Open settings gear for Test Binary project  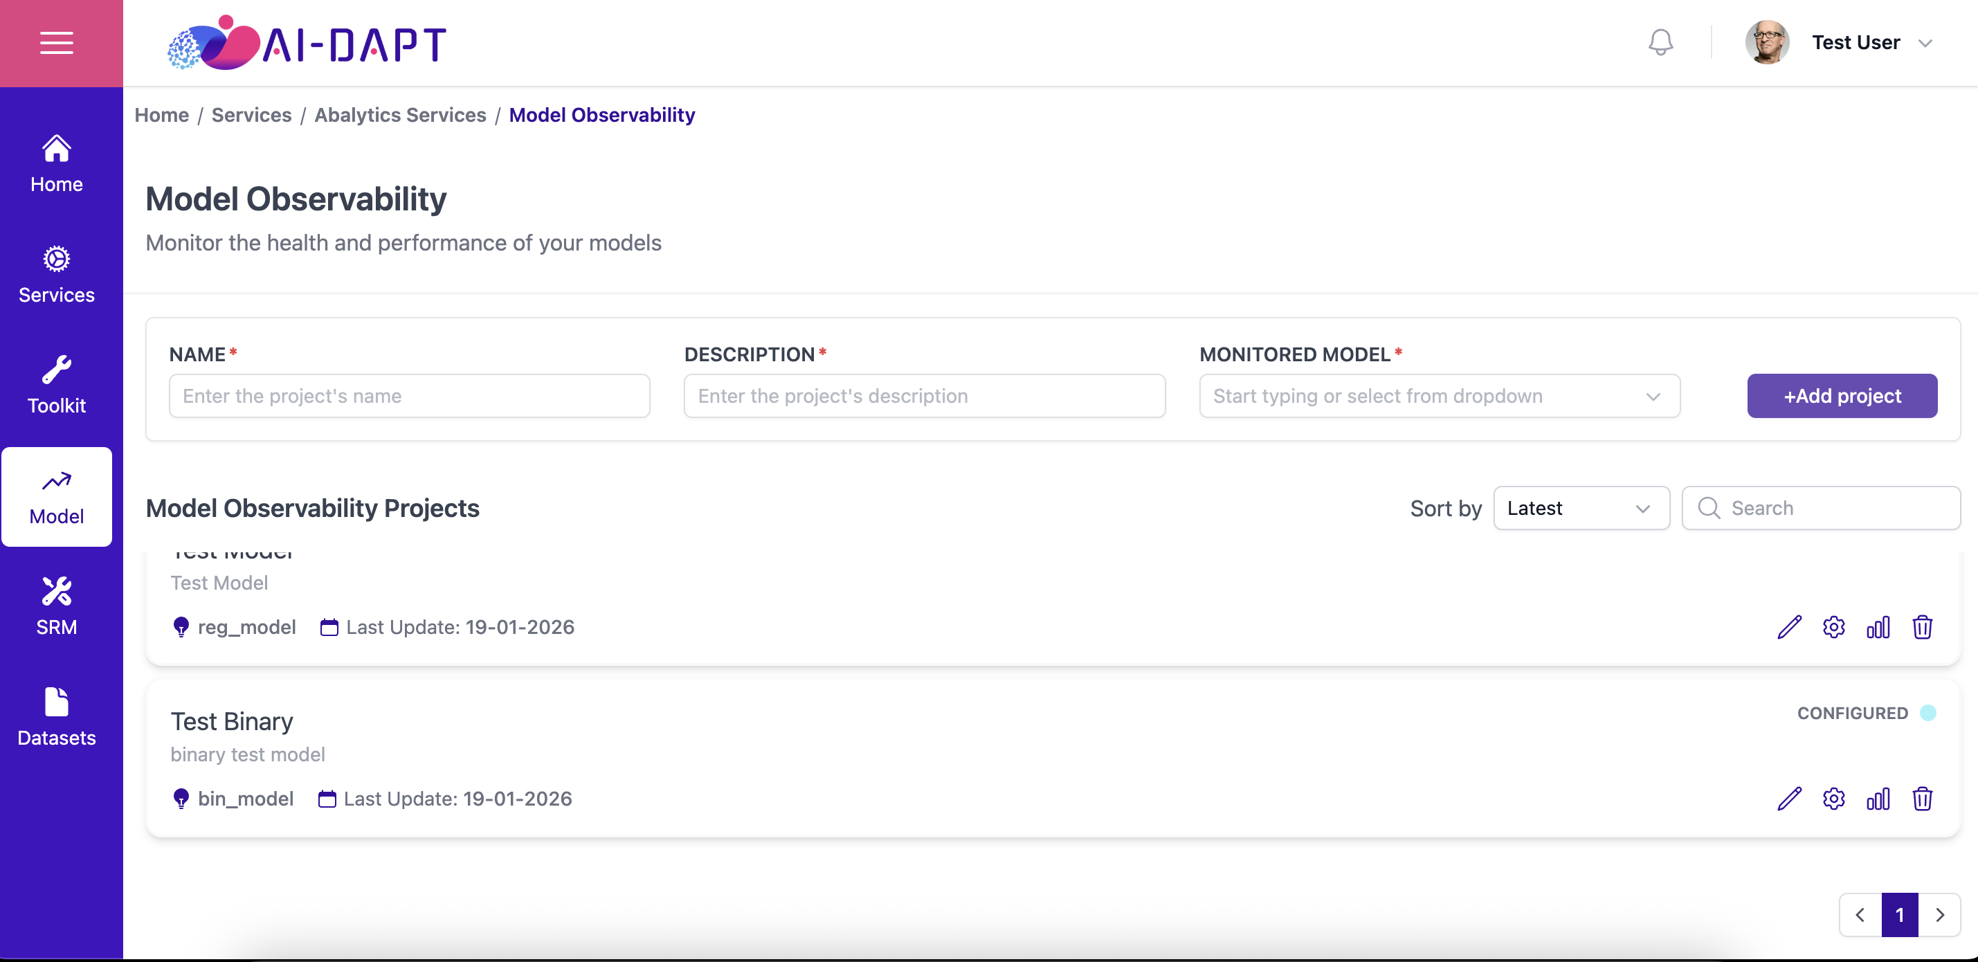tap(1833, 799)
